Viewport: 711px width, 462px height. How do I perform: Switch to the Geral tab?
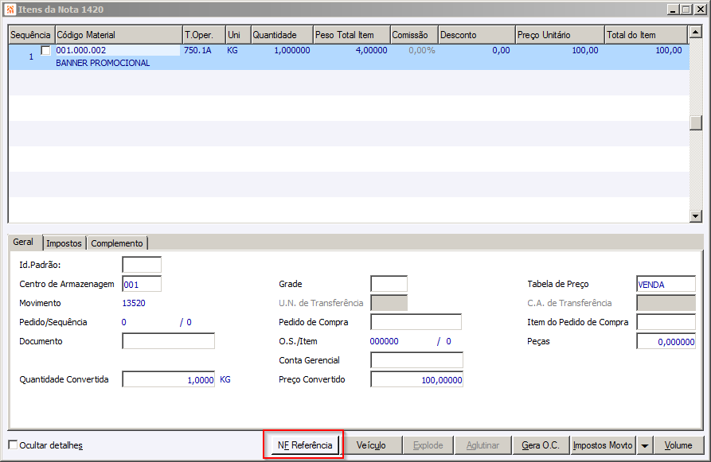[23, 242]
